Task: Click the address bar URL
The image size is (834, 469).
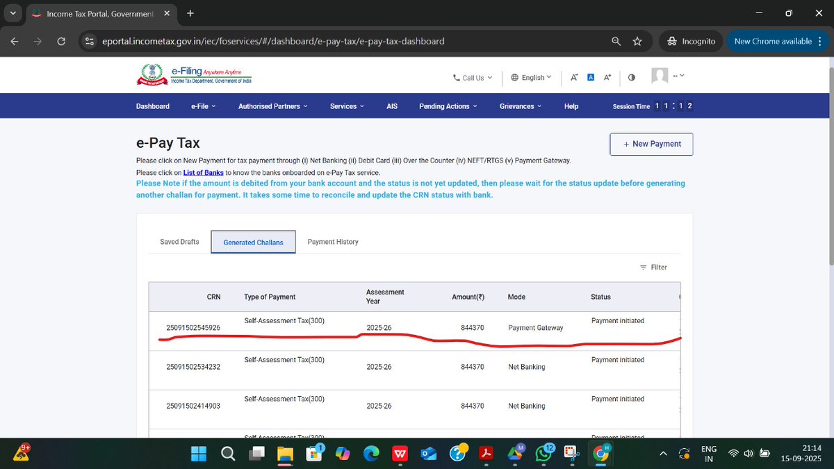Action: pos(273,42)
